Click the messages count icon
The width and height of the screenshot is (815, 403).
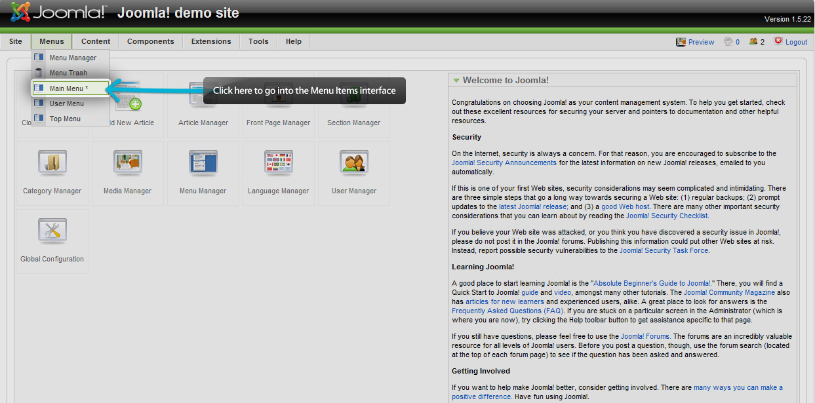[x=728, y=42]
